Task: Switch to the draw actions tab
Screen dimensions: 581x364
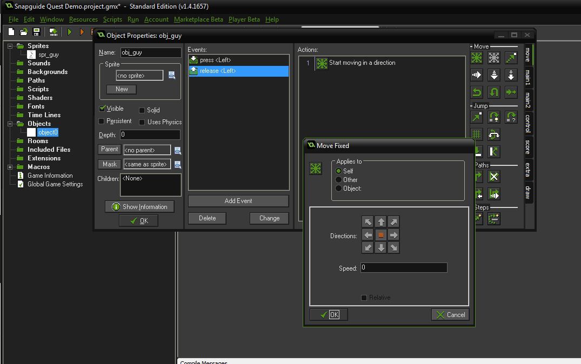Action: click(527, 192)
